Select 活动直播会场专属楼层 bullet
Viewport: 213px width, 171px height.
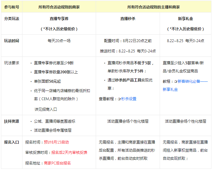click(x=53, y=130)
